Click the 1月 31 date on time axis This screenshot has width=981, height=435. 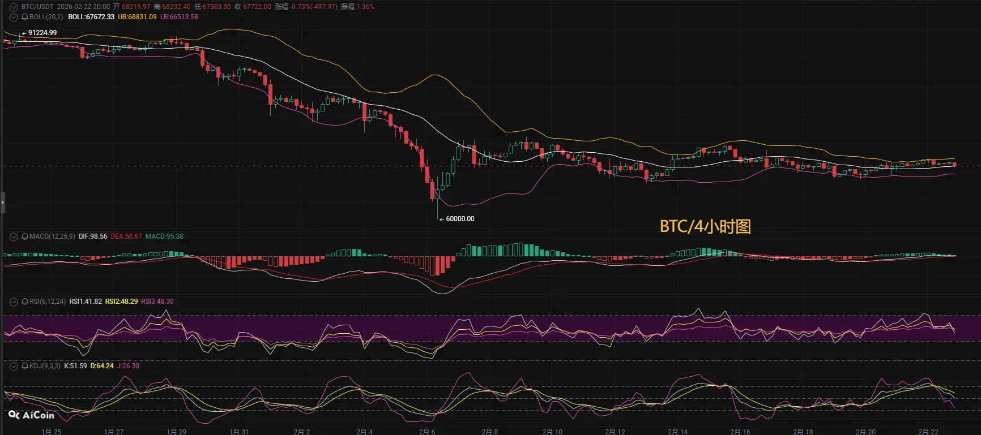[239, 432]
